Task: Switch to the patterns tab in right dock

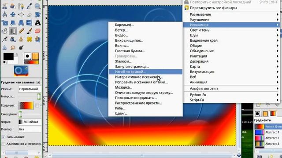Action: (x=265, y=114)
